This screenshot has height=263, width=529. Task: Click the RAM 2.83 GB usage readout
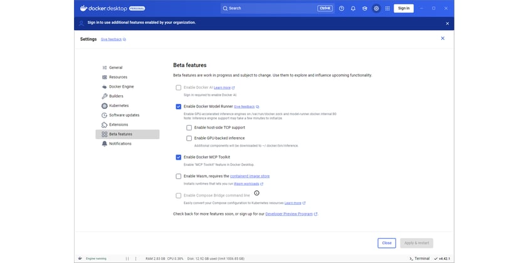155,259
